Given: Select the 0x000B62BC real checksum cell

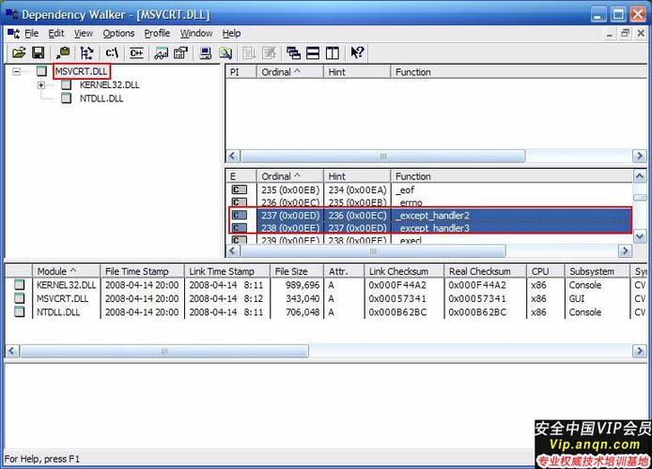Looking at the screenshot, I should [x=477, y=312].
